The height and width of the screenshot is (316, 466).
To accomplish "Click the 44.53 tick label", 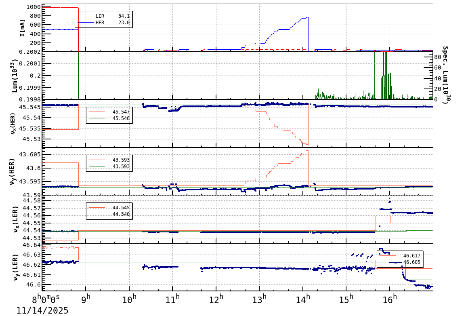I will coord(32,238).
